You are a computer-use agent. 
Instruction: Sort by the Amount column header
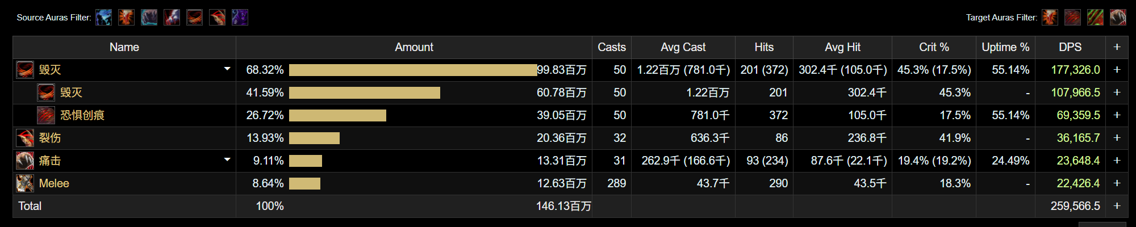[414, 47]
